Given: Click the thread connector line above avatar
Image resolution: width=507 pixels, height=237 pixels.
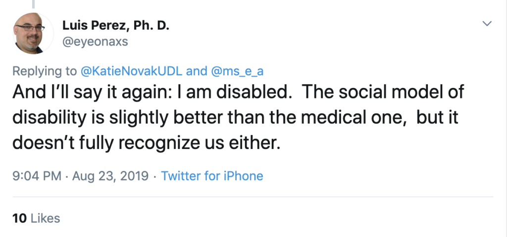Looking at the screenshot, I should (33, 4).
